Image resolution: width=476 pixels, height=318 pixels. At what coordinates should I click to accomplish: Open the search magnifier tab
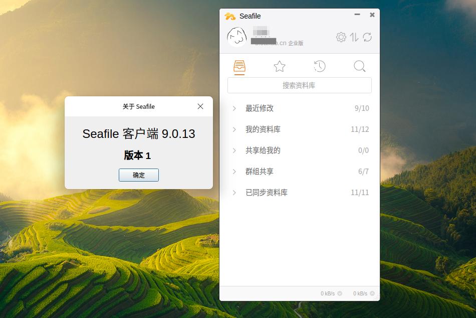pyautogui.click(x=359, y=66)
